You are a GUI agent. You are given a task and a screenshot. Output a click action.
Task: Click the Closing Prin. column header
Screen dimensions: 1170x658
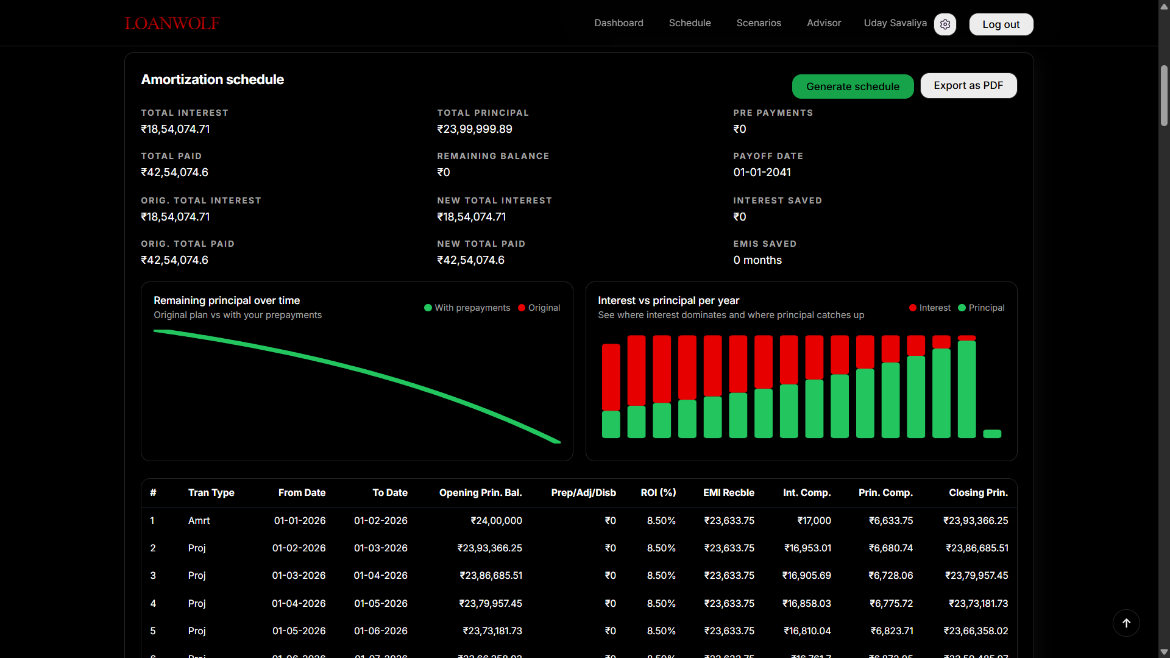click(x=978, y=492)
